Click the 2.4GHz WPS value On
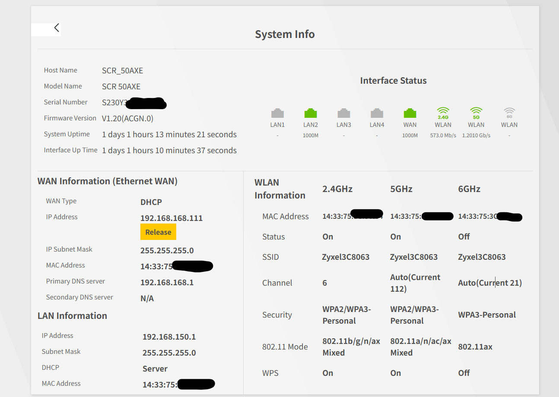 click(x=328, y=373)
